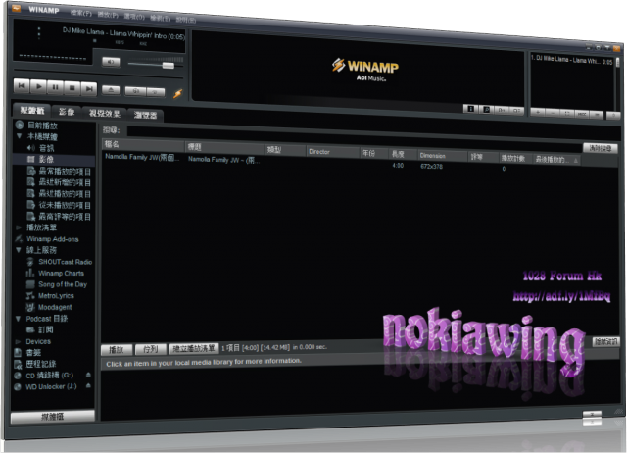Click the clear search button
The width and height of the screenshot is (627, 453).
[600, 148]
